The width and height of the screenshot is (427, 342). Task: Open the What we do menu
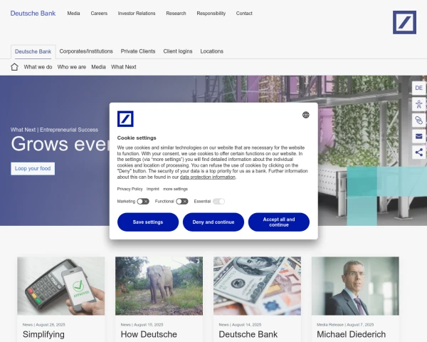38,67
